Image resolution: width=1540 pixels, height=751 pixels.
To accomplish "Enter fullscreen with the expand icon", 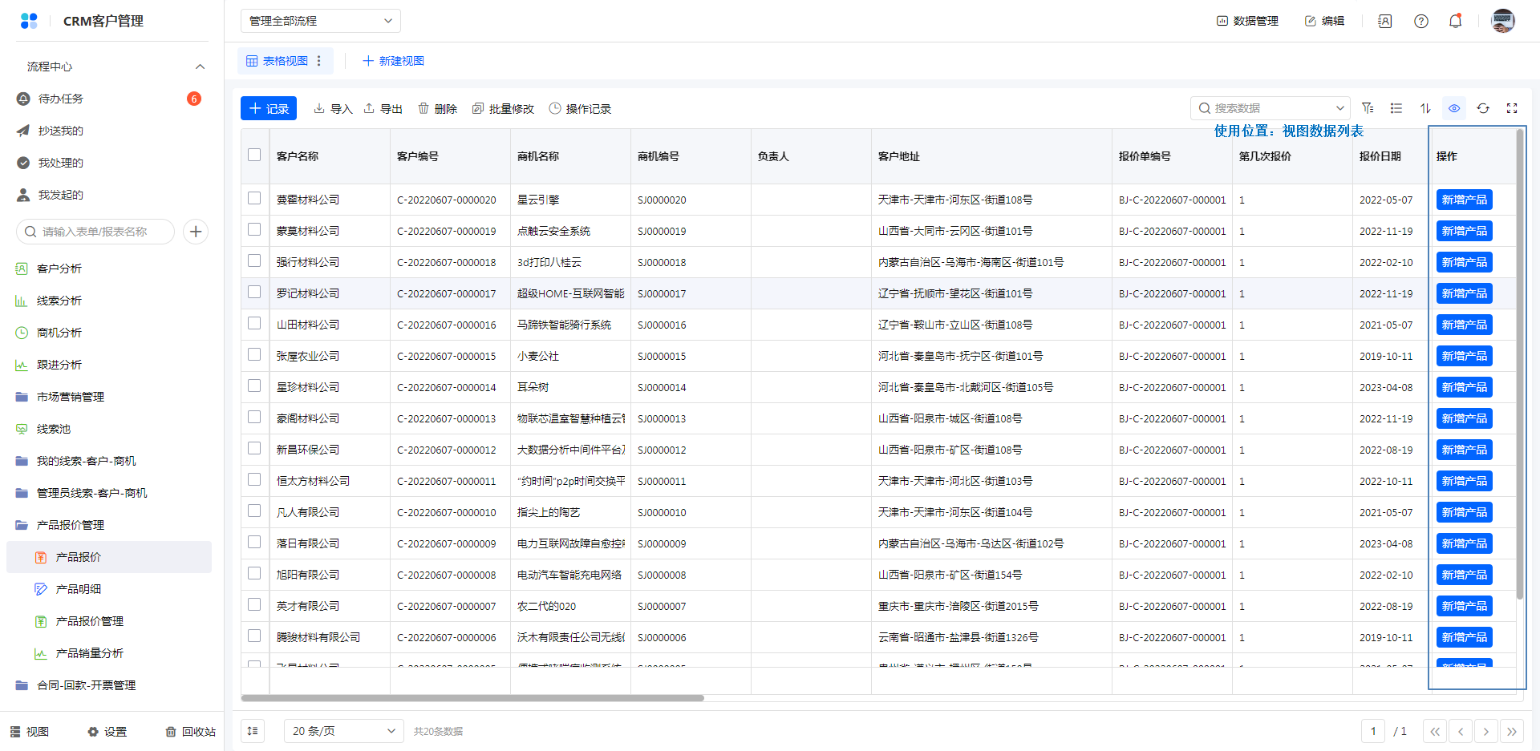I will [1512, 108].
